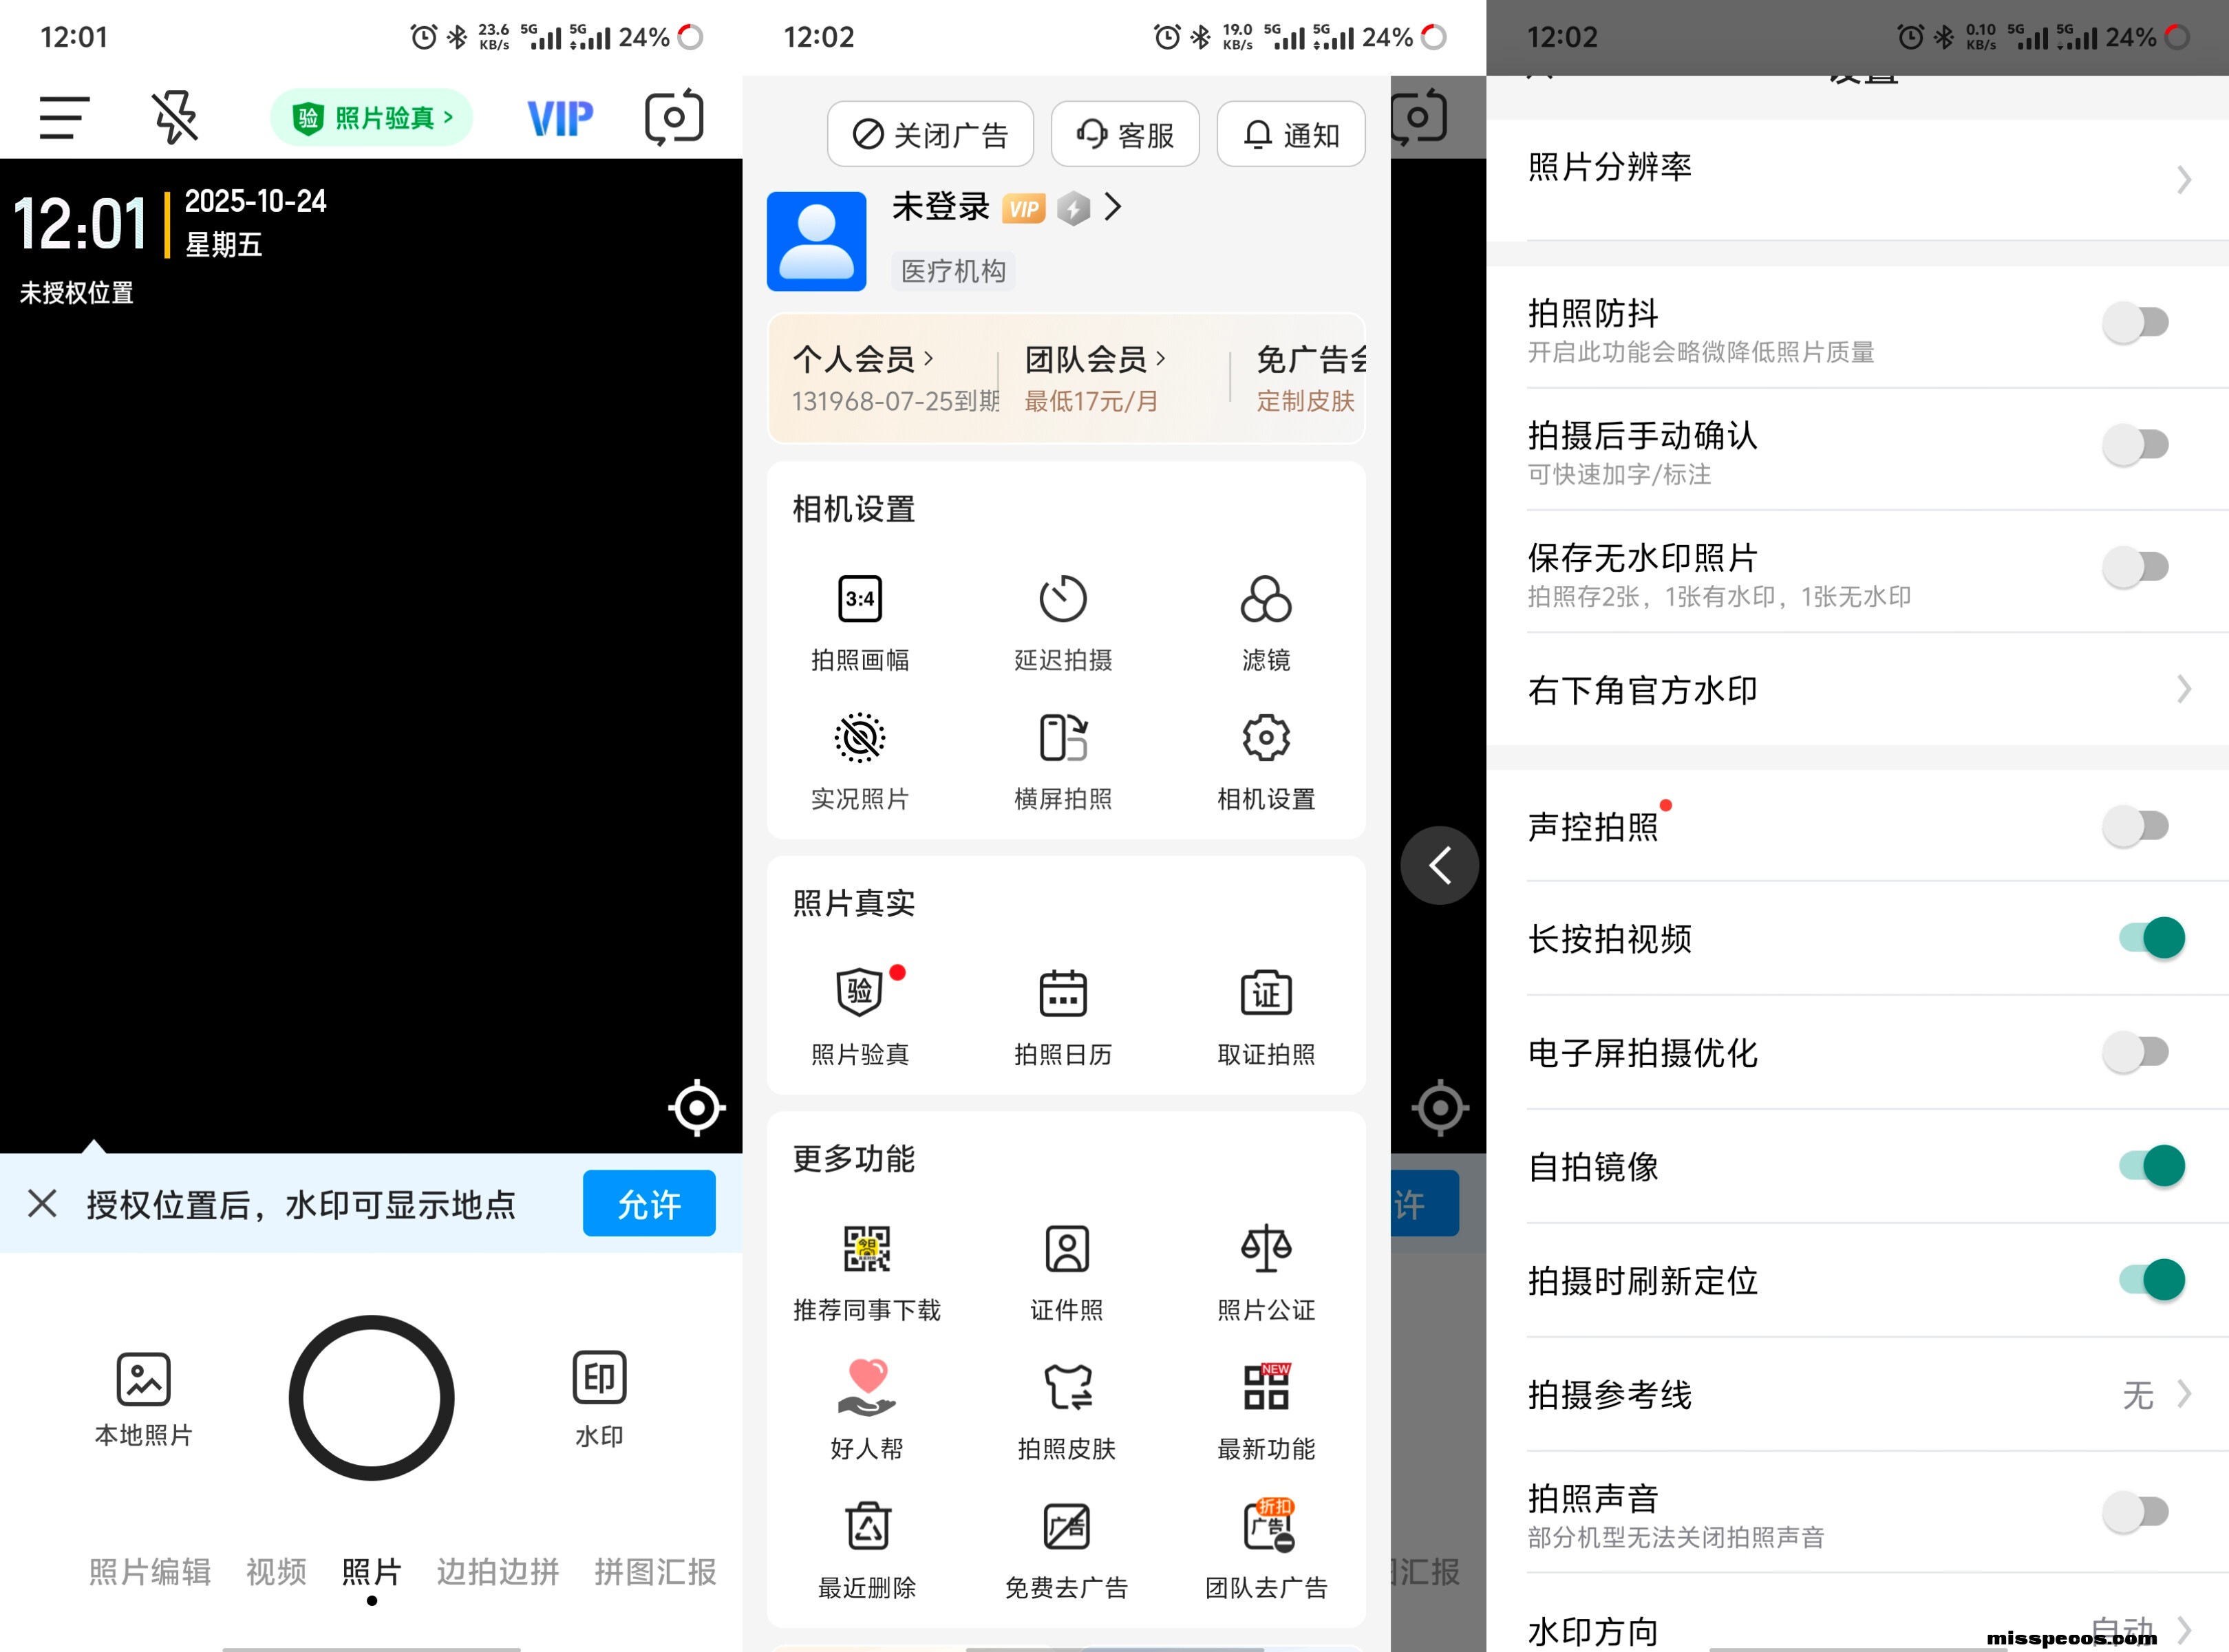2229x1652 pixels.
Task: Switch to the 视频 mode tab
Action: tap(276, 1572)
